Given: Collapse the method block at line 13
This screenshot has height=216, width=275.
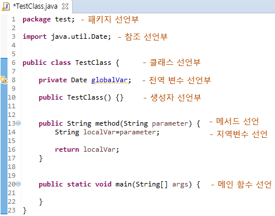Looking at the screenshot, I should pyautogui.click(x=18, y=123).
